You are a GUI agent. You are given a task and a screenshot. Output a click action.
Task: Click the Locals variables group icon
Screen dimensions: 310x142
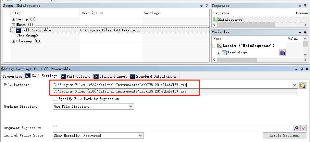pyautogui.click(x=219, y=46)
